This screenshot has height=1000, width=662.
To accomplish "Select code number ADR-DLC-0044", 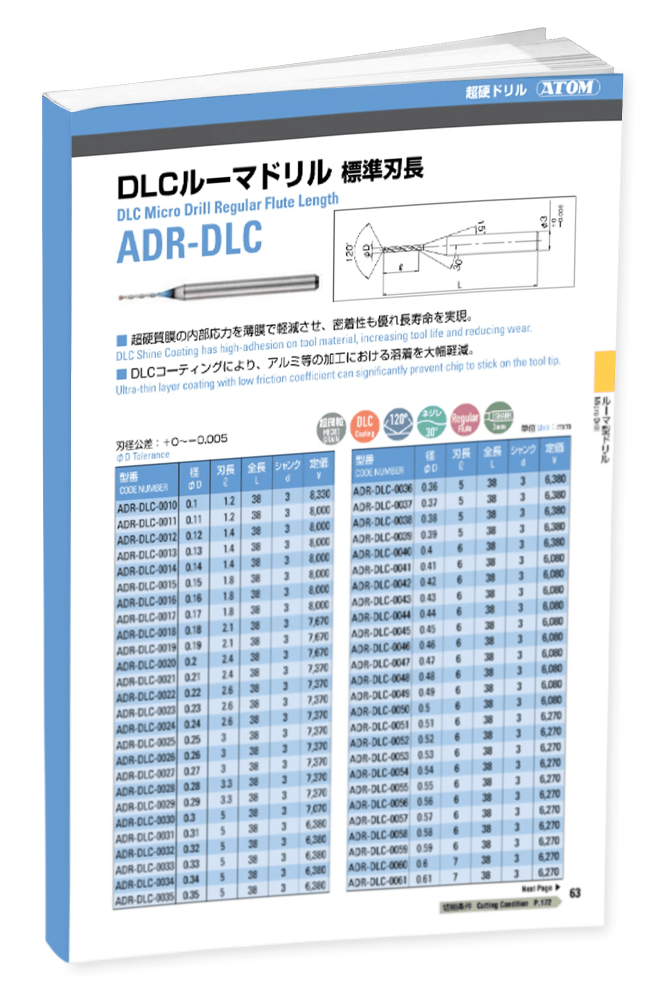I will coord(381,616).
